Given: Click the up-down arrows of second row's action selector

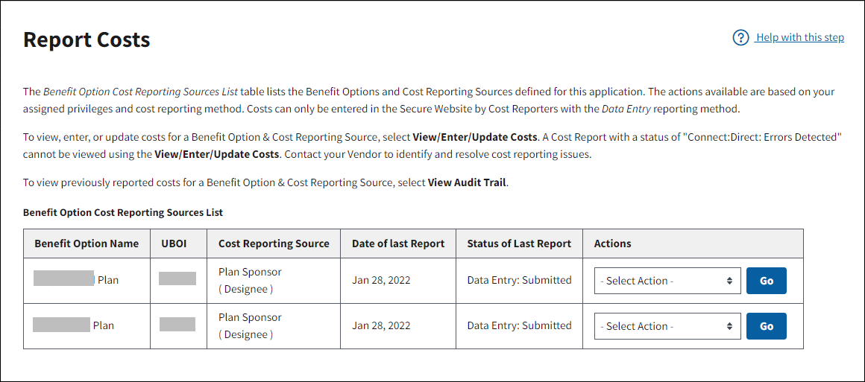Looking at the screenshot, I should point(729,326).
